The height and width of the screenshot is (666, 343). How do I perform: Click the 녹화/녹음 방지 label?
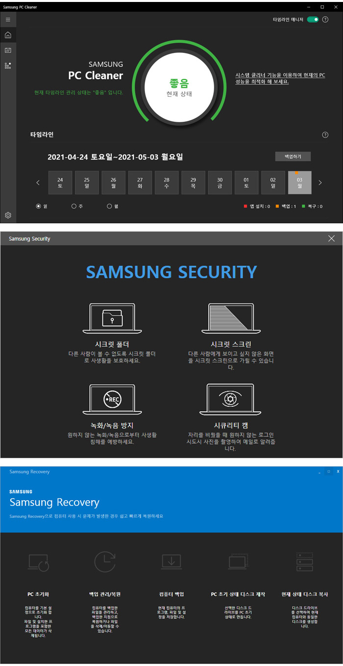(112, 425)
